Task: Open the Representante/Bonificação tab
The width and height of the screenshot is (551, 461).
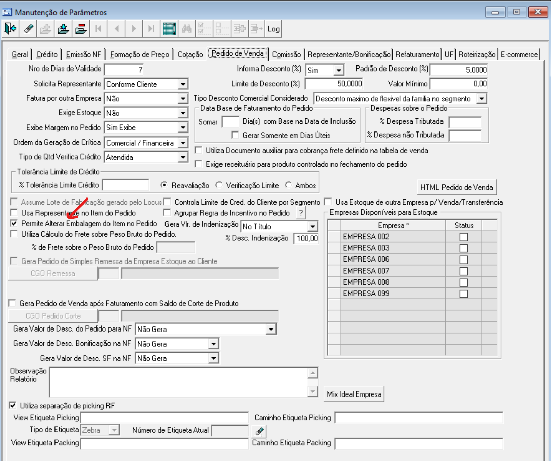Action: coord(349,55)
